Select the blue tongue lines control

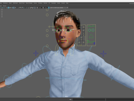(x=94, y=43)
